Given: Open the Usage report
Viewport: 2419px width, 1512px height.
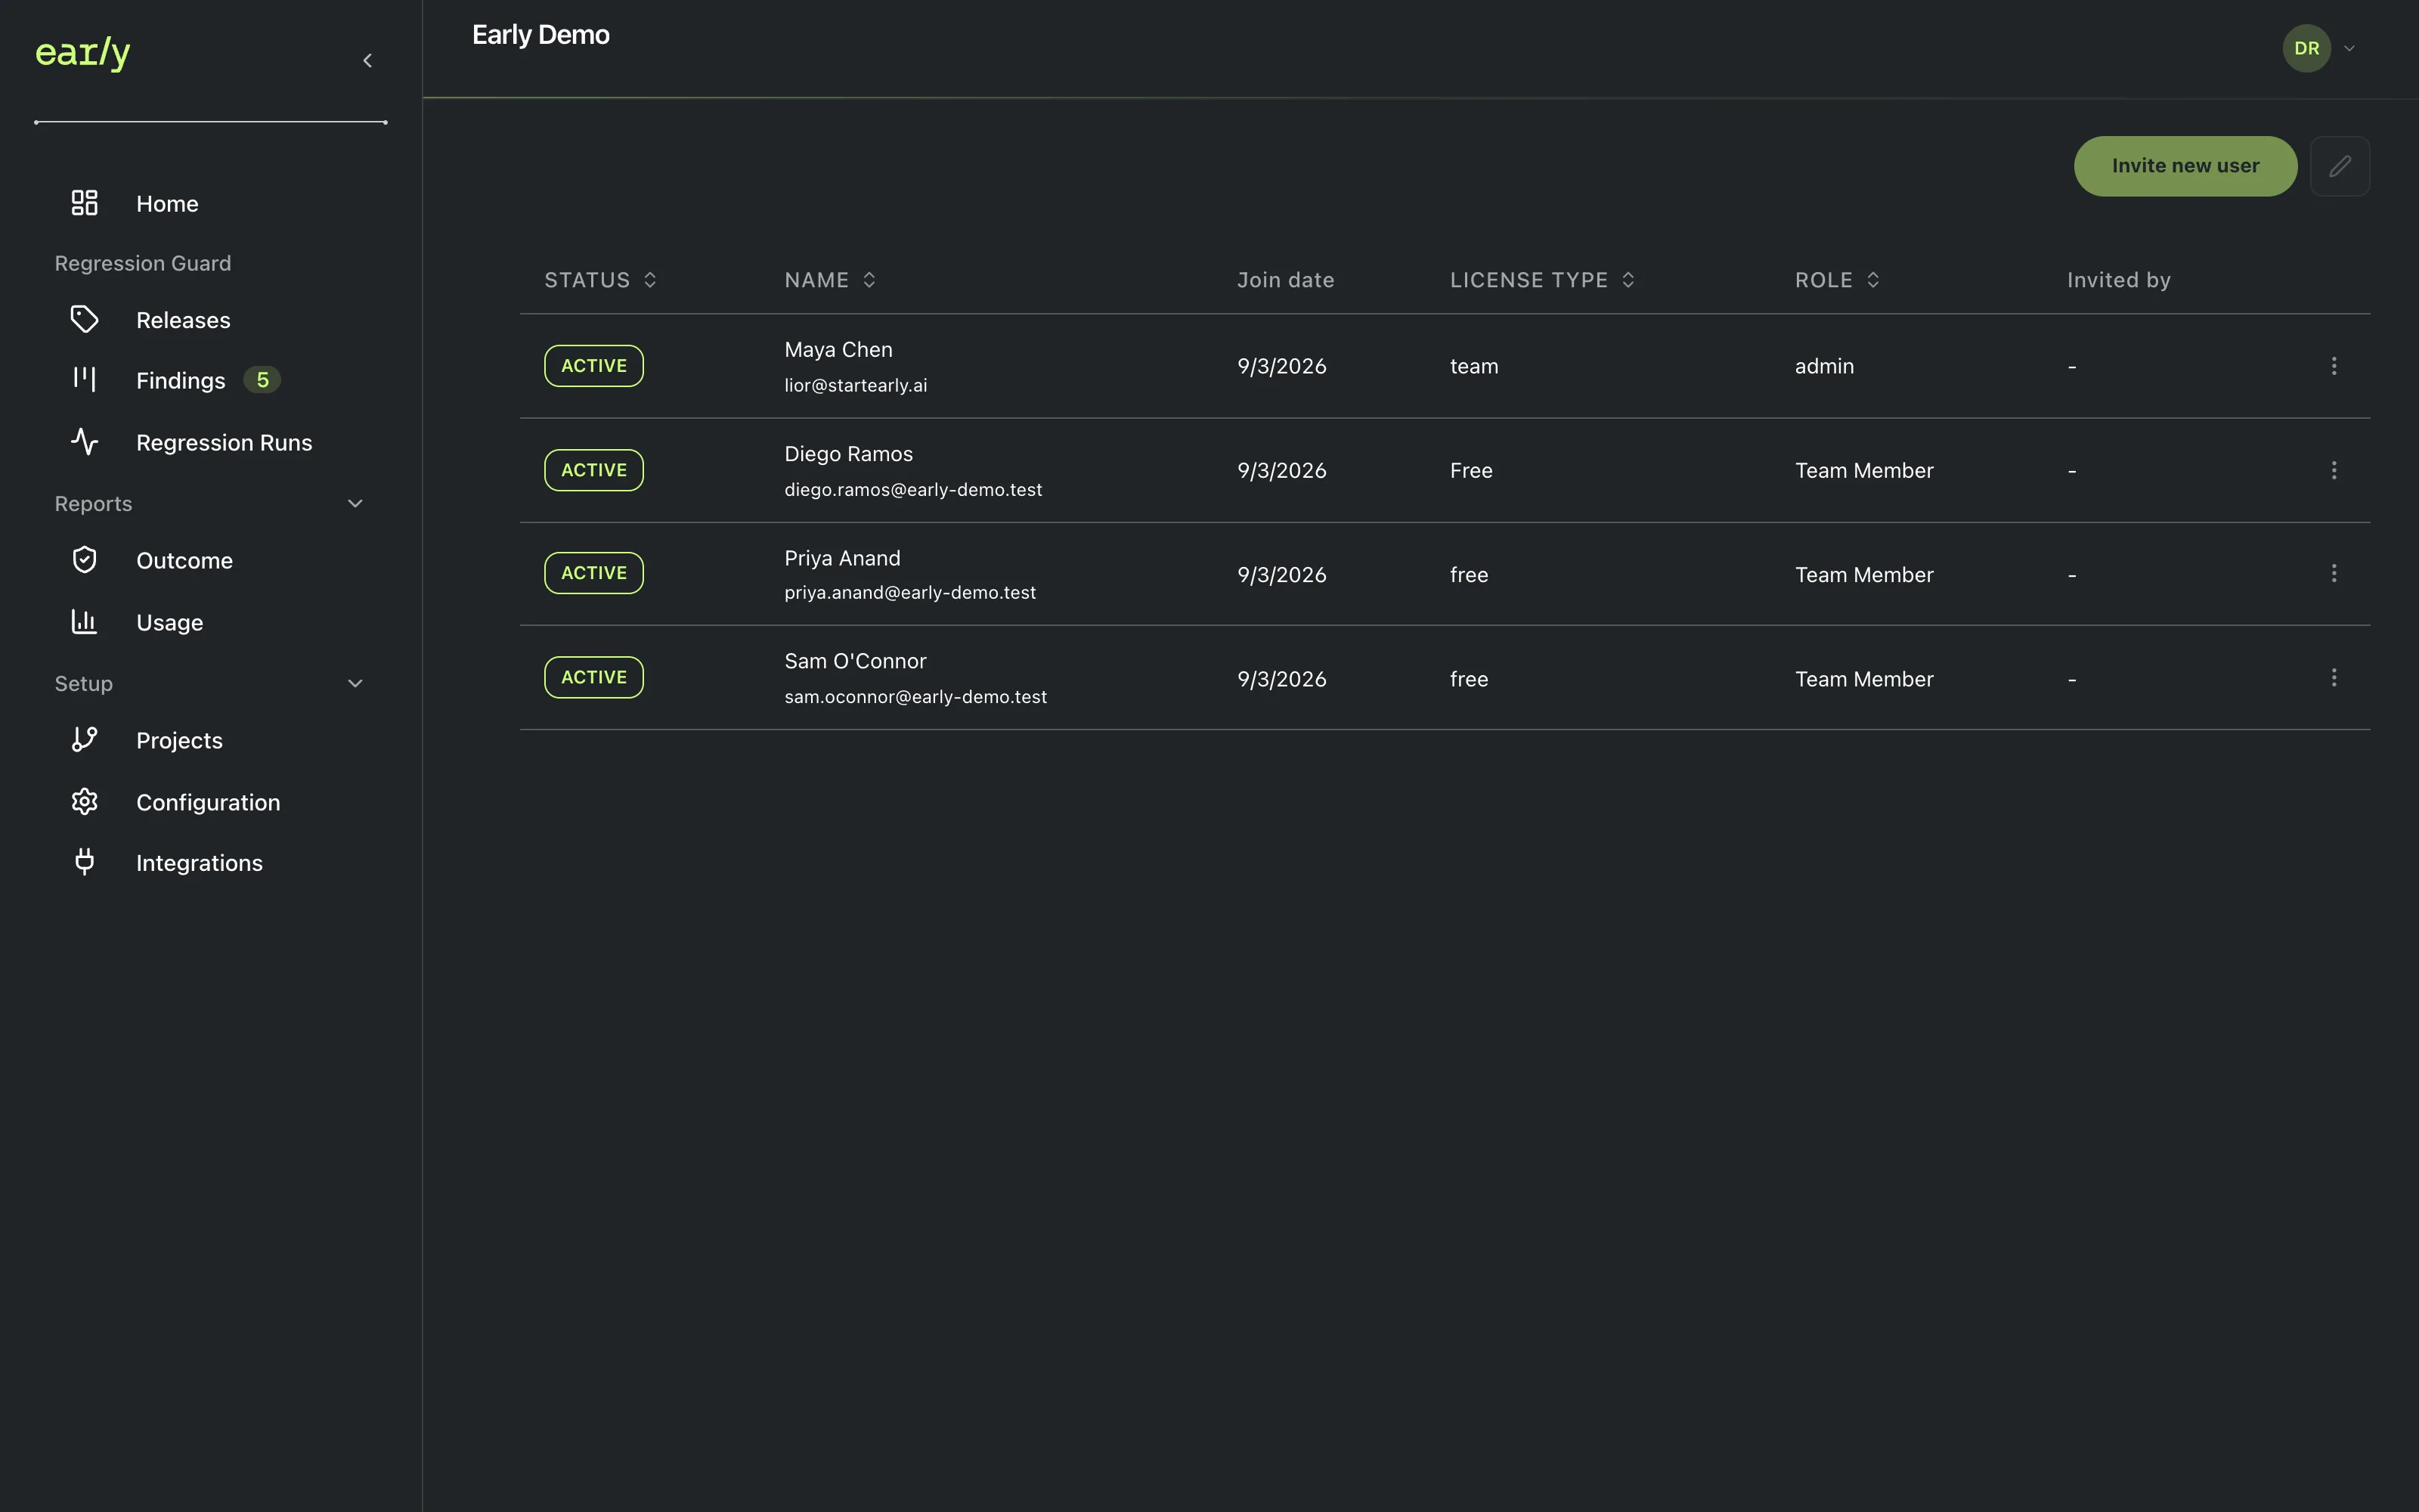Looking at the screenshot, I should [x=169, y=623].
